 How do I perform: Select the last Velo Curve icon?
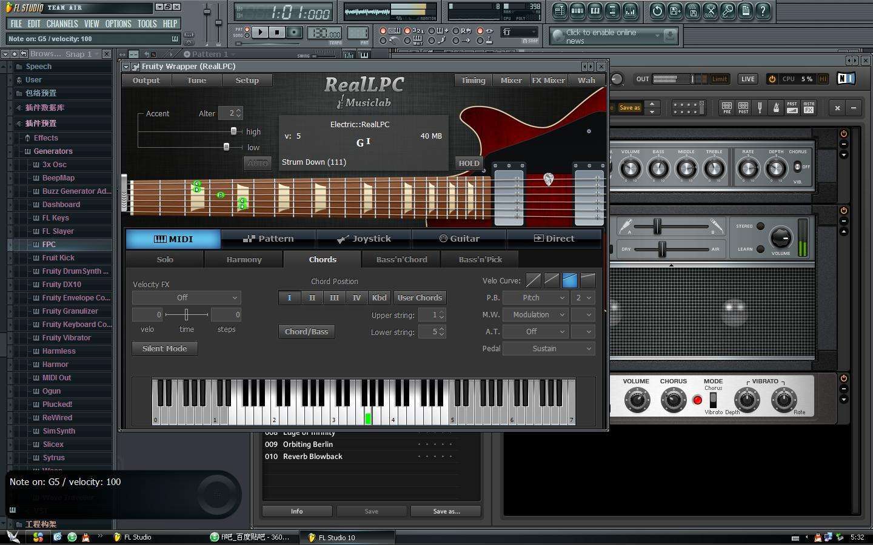pyautogui.click(x=587, y=280)
